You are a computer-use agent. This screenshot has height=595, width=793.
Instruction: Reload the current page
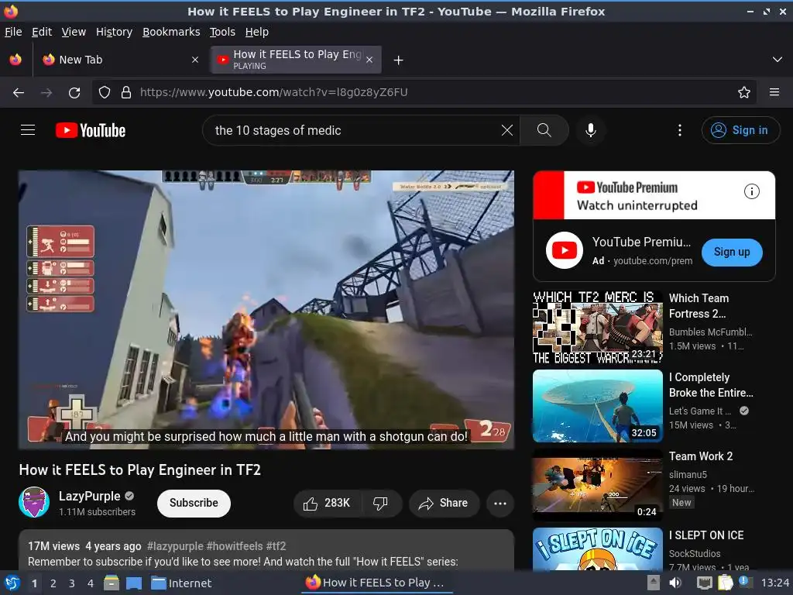[x=74, y=92]
